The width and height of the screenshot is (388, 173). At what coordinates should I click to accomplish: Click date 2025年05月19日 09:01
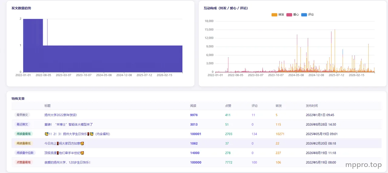tap(322, 134)
